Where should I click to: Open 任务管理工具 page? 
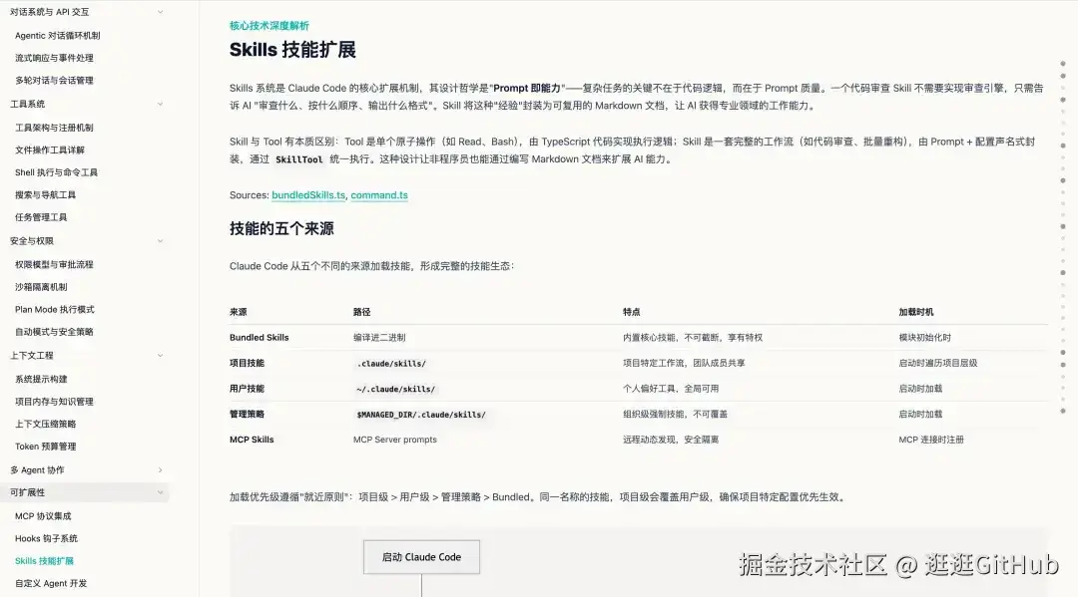coord(41,217)
